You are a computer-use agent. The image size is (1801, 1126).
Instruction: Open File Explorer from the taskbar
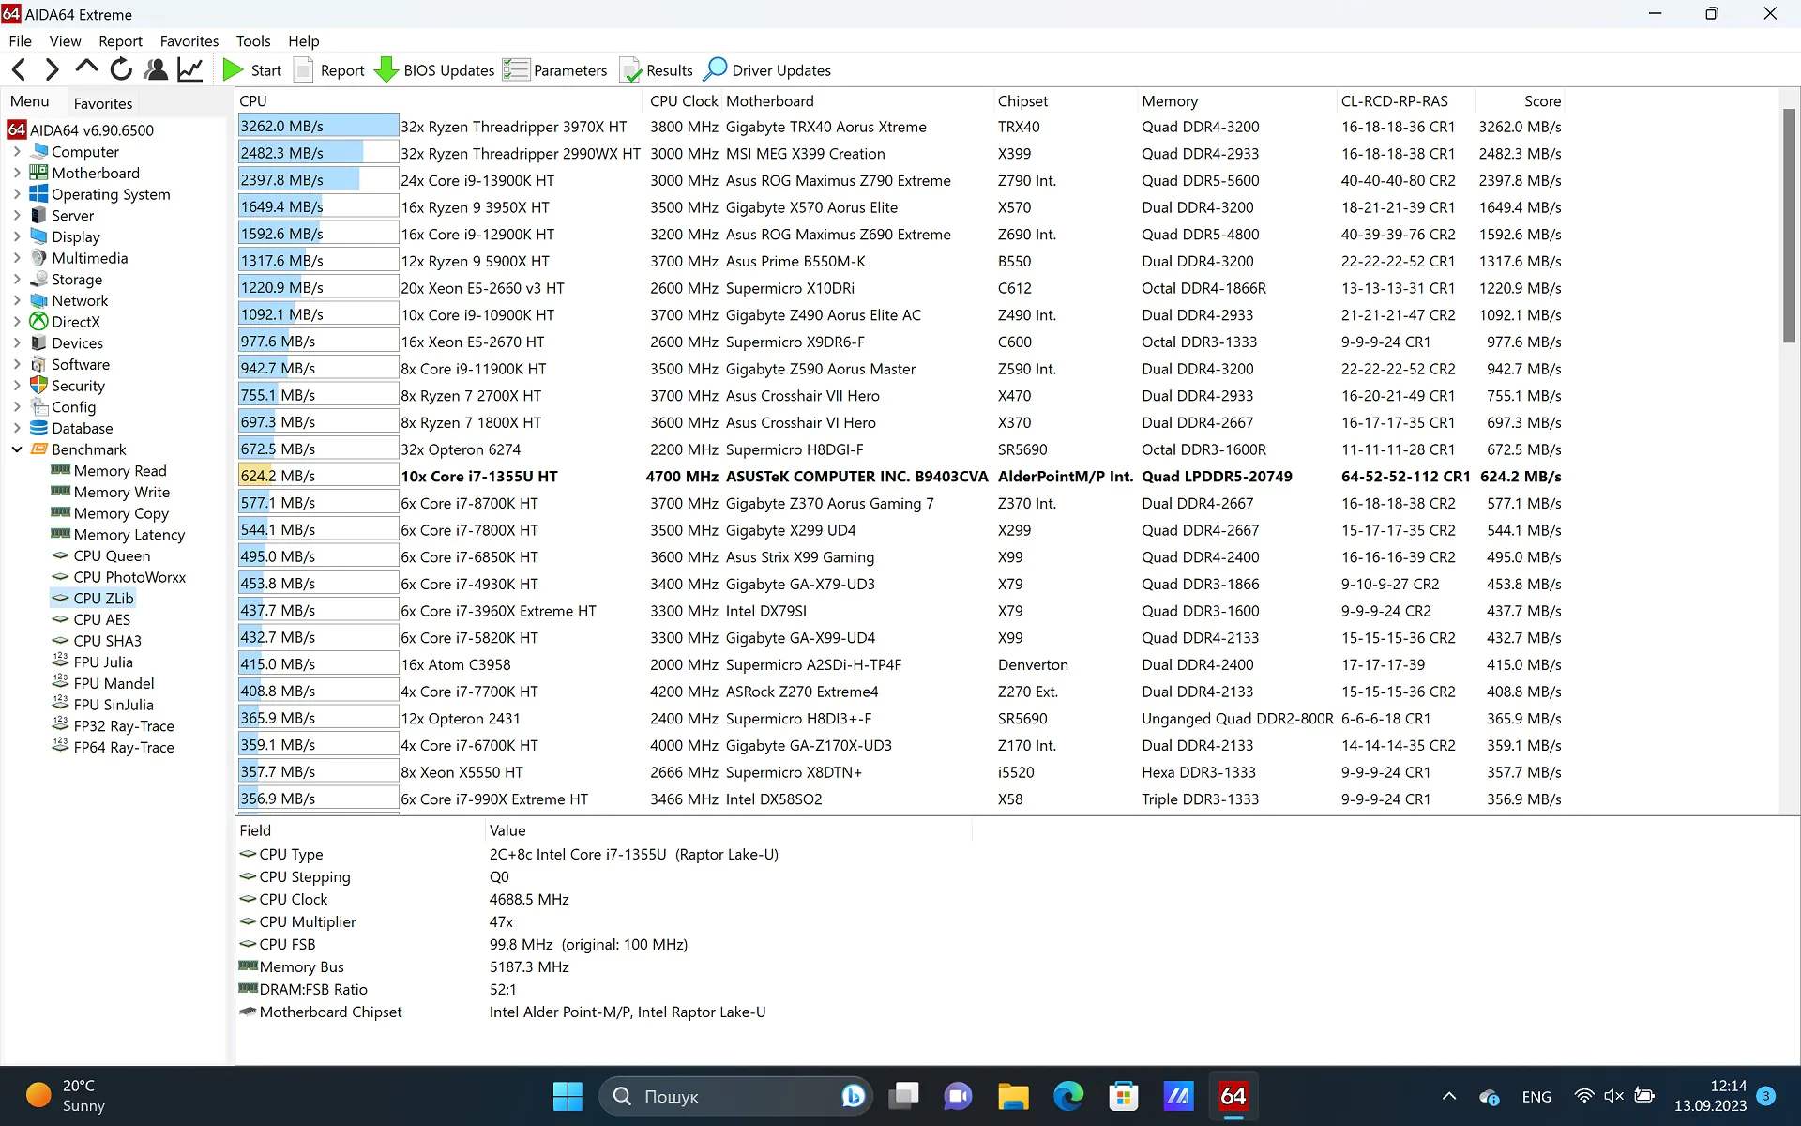[x=1013, y=1096]
